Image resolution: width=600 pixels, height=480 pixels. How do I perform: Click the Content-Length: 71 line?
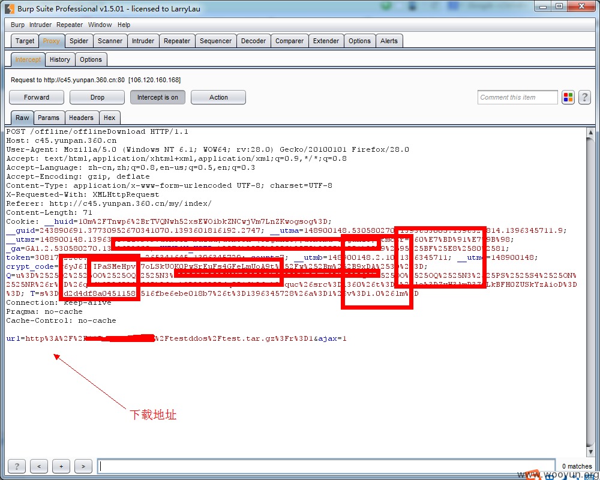coord(49,212)
